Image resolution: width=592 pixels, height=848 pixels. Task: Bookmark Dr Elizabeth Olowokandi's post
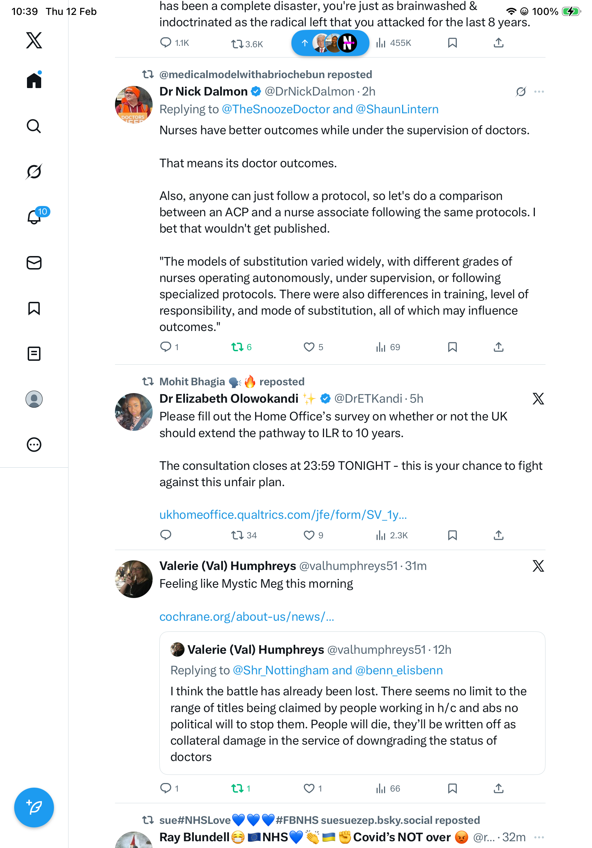pos(452,535)
